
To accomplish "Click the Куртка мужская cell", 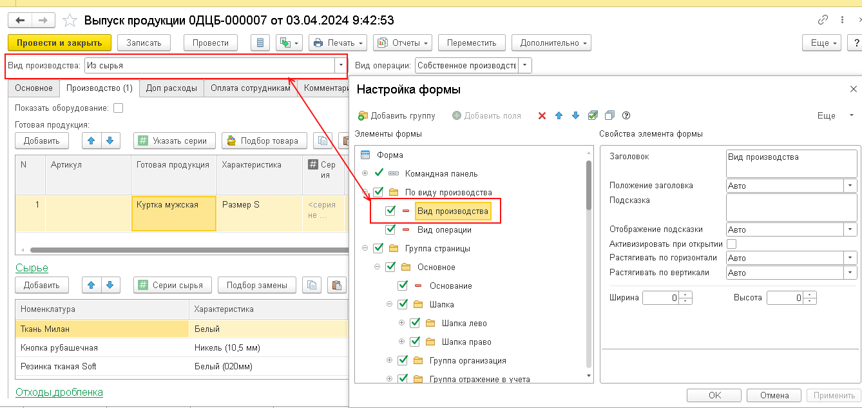I will [x=174, y=213].
